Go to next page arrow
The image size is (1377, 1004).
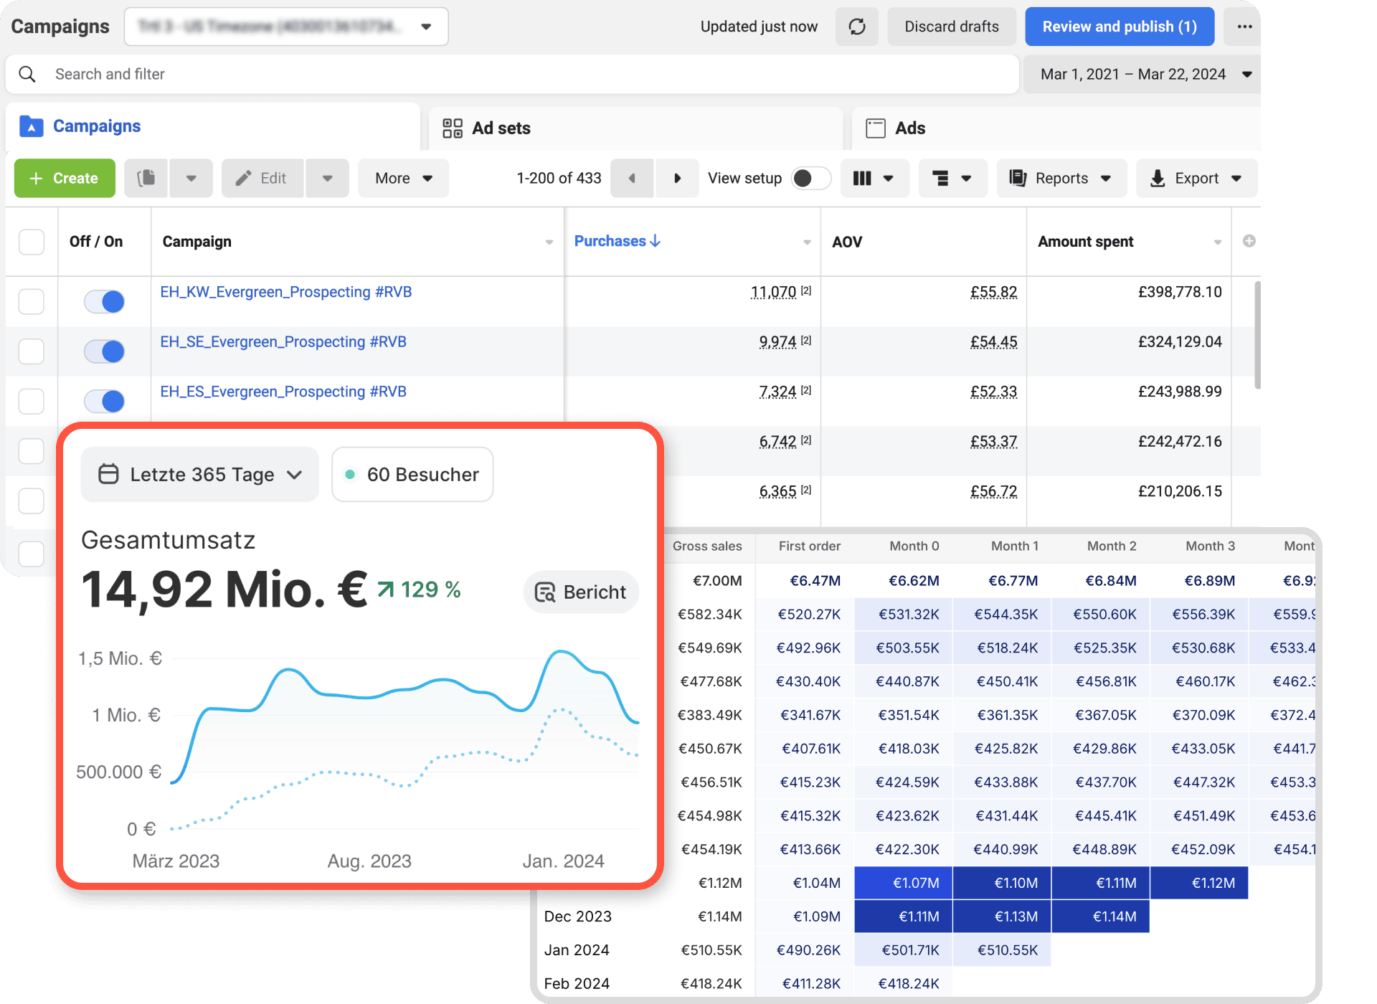click(677, 178)
